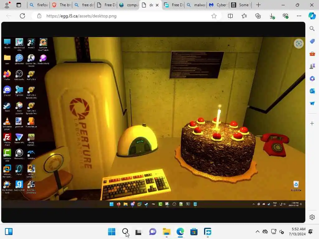
Task: Open Browser essentials heart icon
Action: tap(286, 16)
